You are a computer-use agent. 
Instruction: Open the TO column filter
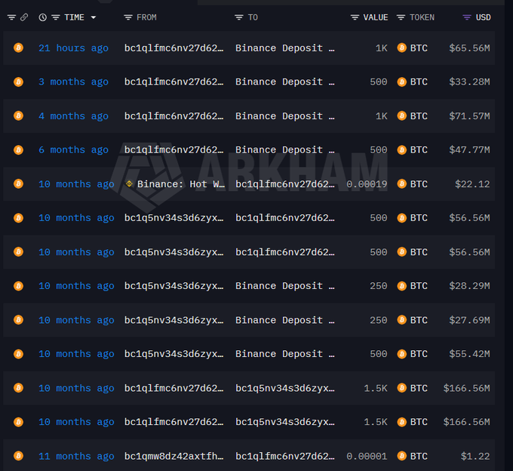click(239, 17)
